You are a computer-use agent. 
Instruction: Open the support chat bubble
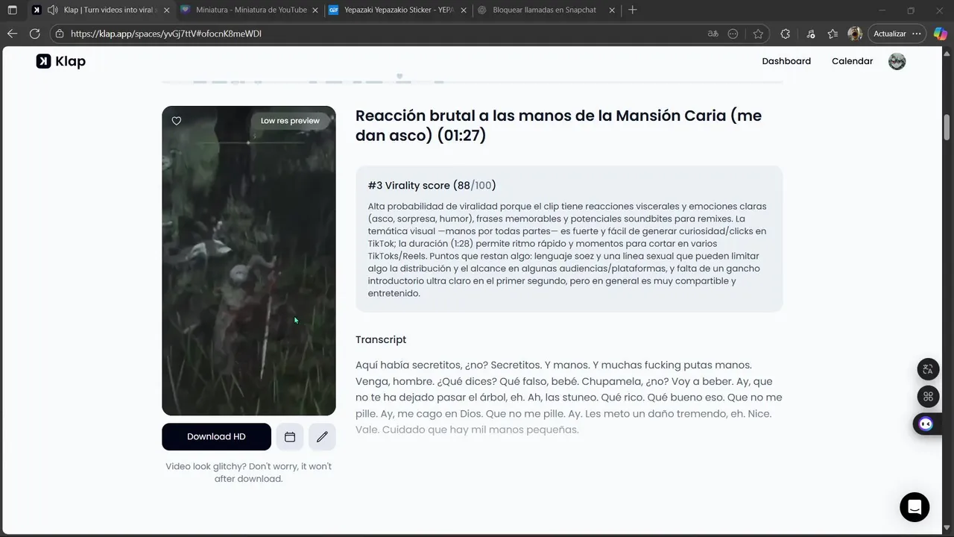914,507
